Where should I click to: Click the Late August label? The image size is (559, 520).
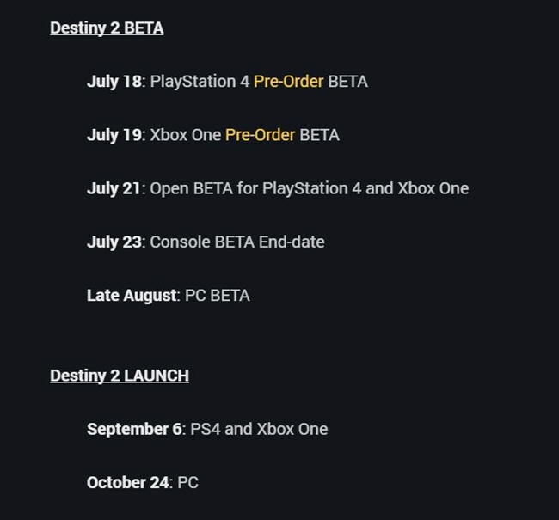click(132, 296)
